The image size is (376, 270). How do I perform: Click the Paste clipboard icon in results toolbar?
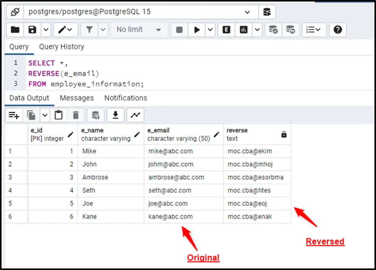click(59, 115)
